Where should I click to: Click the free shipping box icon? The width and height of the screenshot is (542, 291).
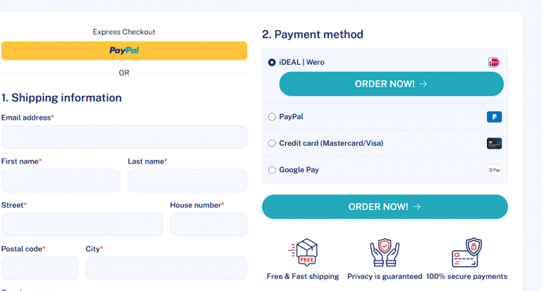click(303, 252)
